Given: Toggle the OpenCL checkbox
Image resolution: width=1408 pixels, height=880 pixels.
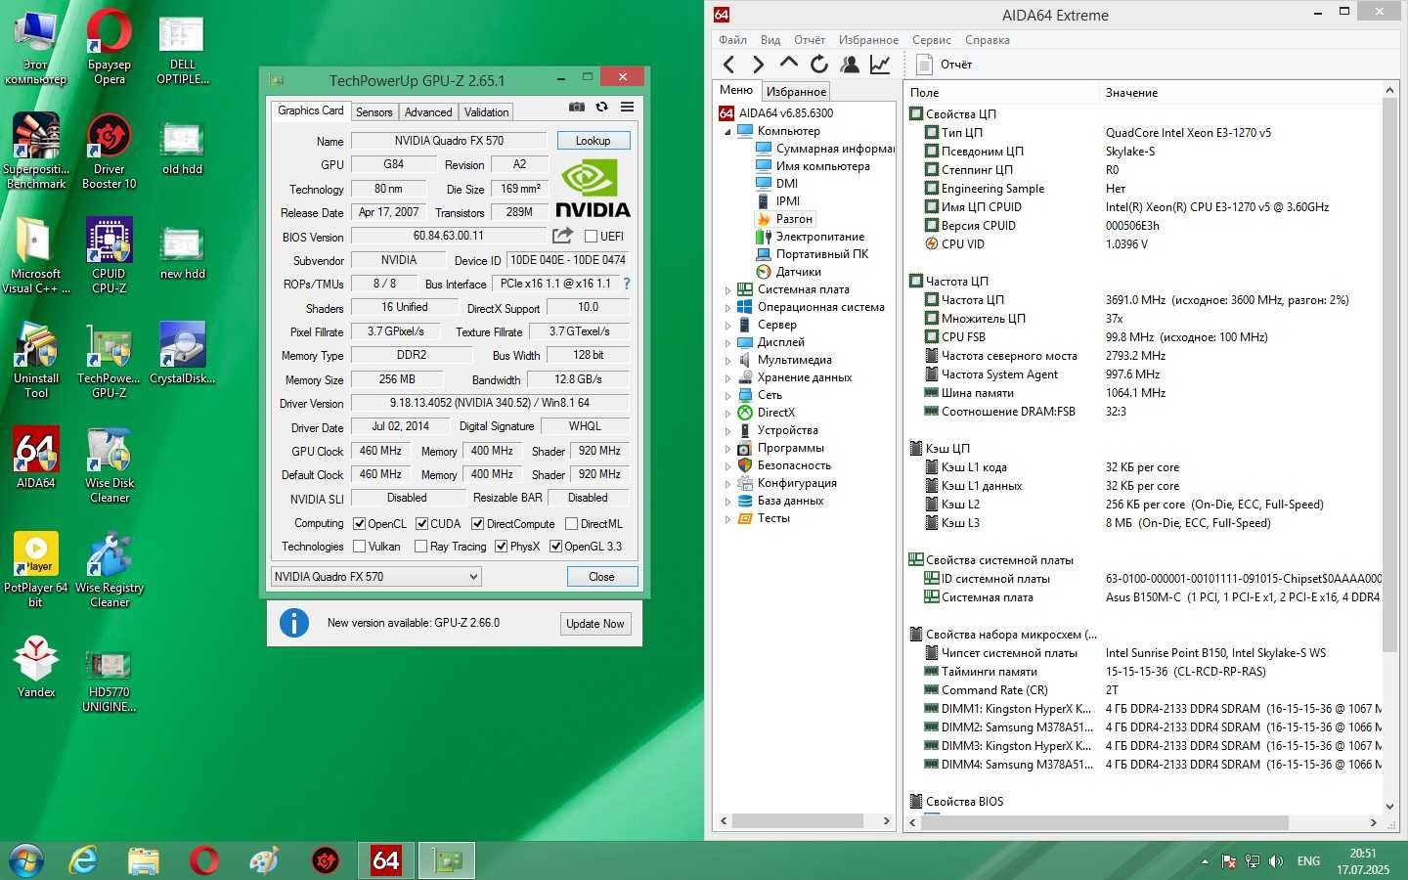Looking at the screenshot, I should pyautogui.click(x=359, y=523).
